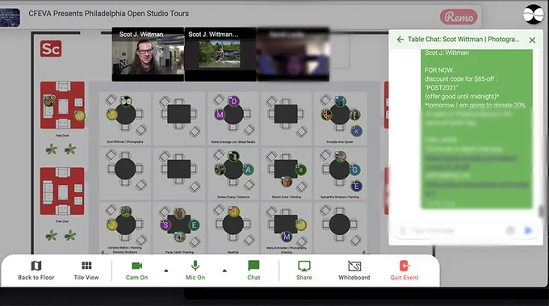Open the Whiteboard
549x306 pixels.
click(354, 270)
